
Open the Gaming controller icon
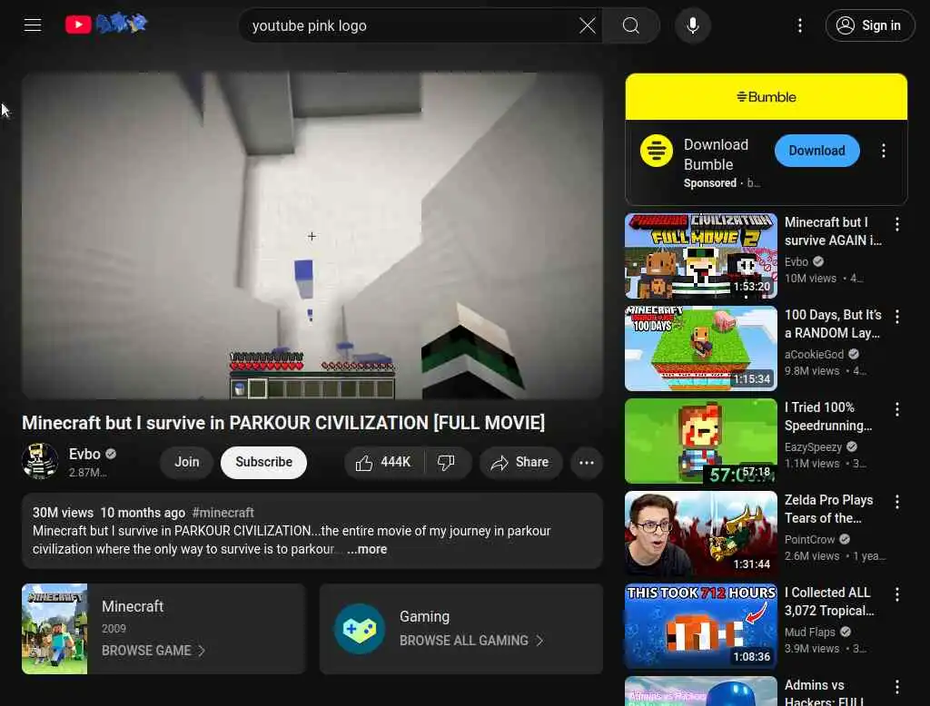click(x=360, y=628)
